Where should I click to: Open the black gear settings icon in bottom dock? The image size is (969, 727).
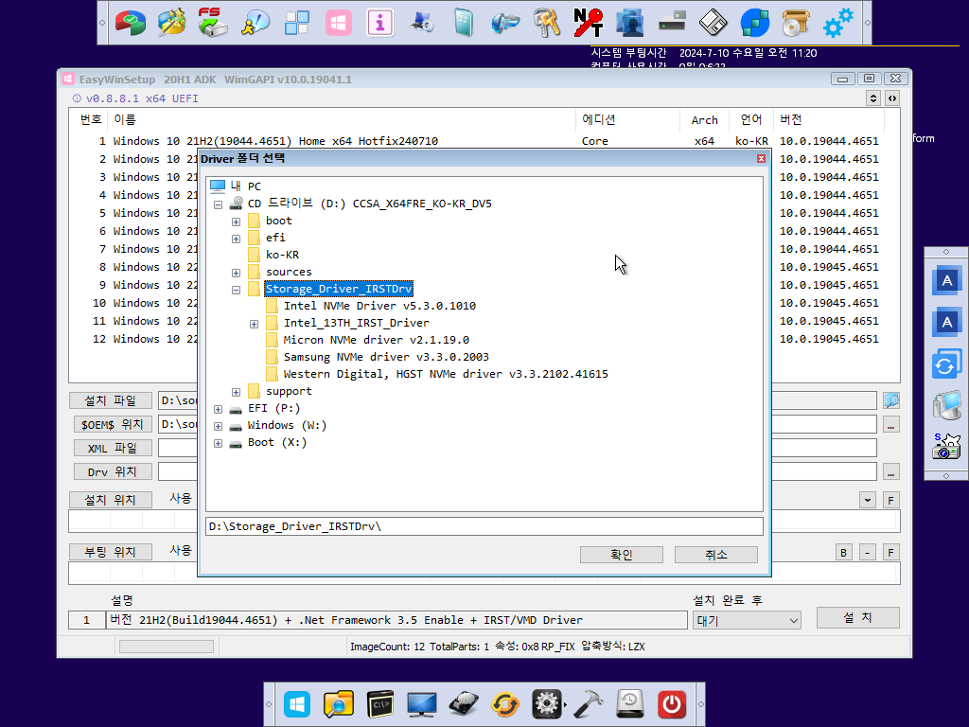point(546,704)
